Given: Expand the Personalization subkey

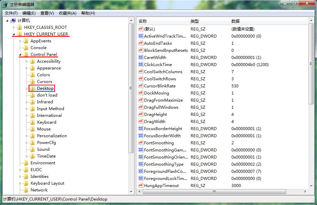Looking at the screenshot, I should pos(27,136).
